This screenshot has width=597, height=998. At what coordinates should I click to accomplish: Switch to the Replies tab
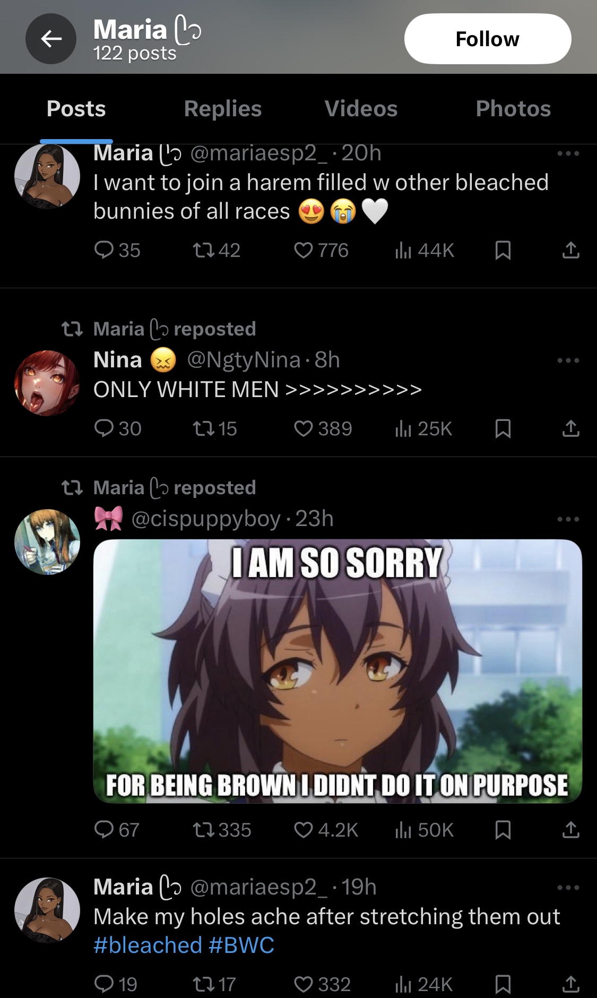pyautogui.click(x=223, y=109)
